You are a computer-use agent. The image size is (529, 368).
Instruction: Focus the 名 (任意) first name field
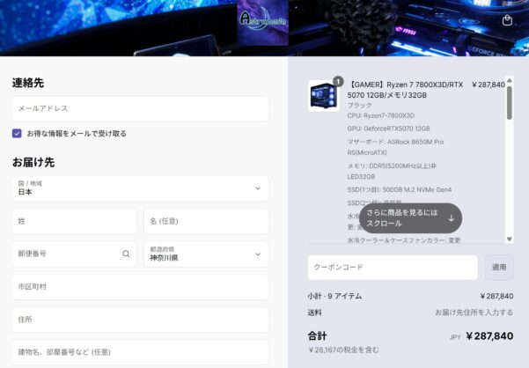click(206, 221)
